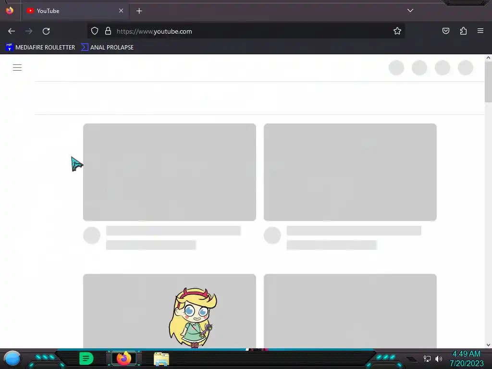492x369 pixels.
Task: Open the Firefox application menu
Action: [480, 31]
